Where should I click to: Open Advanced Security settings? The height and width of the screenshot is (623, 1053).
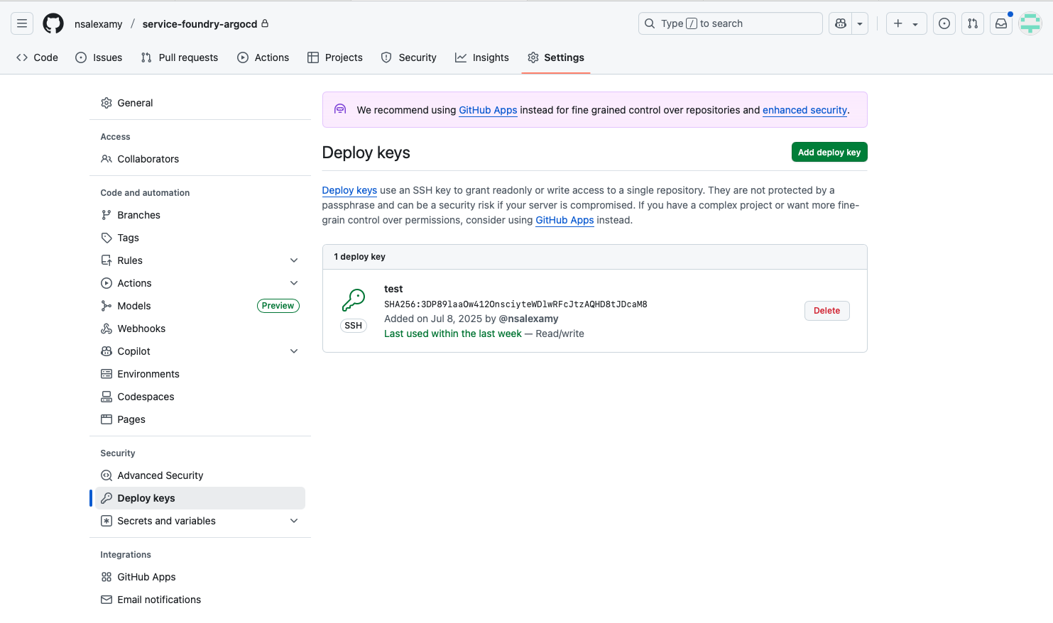pyautogui.click(x=200, y=475)
